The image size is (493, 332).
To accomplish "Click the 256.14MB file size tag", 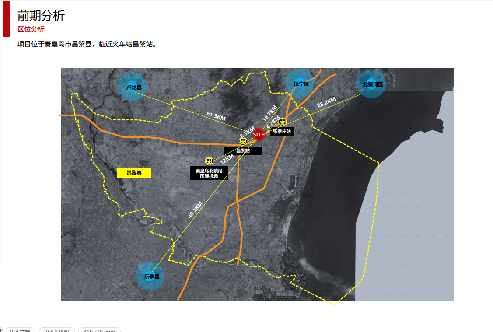I will click(x=57, y=330).
